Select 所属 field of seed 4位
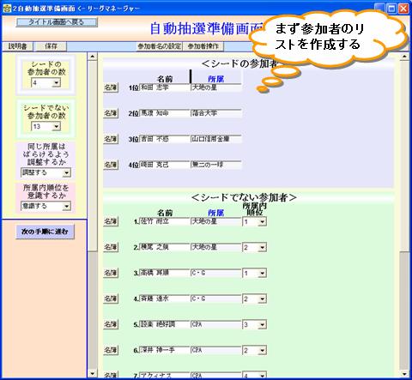Screen dimensions: 412x380 (x=216, y=165)
